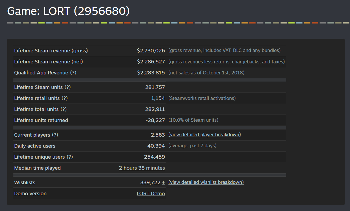Click the (?) help next to Qualified App Revenue
This screenshot has width=350, height=211.
coord(73,73)
